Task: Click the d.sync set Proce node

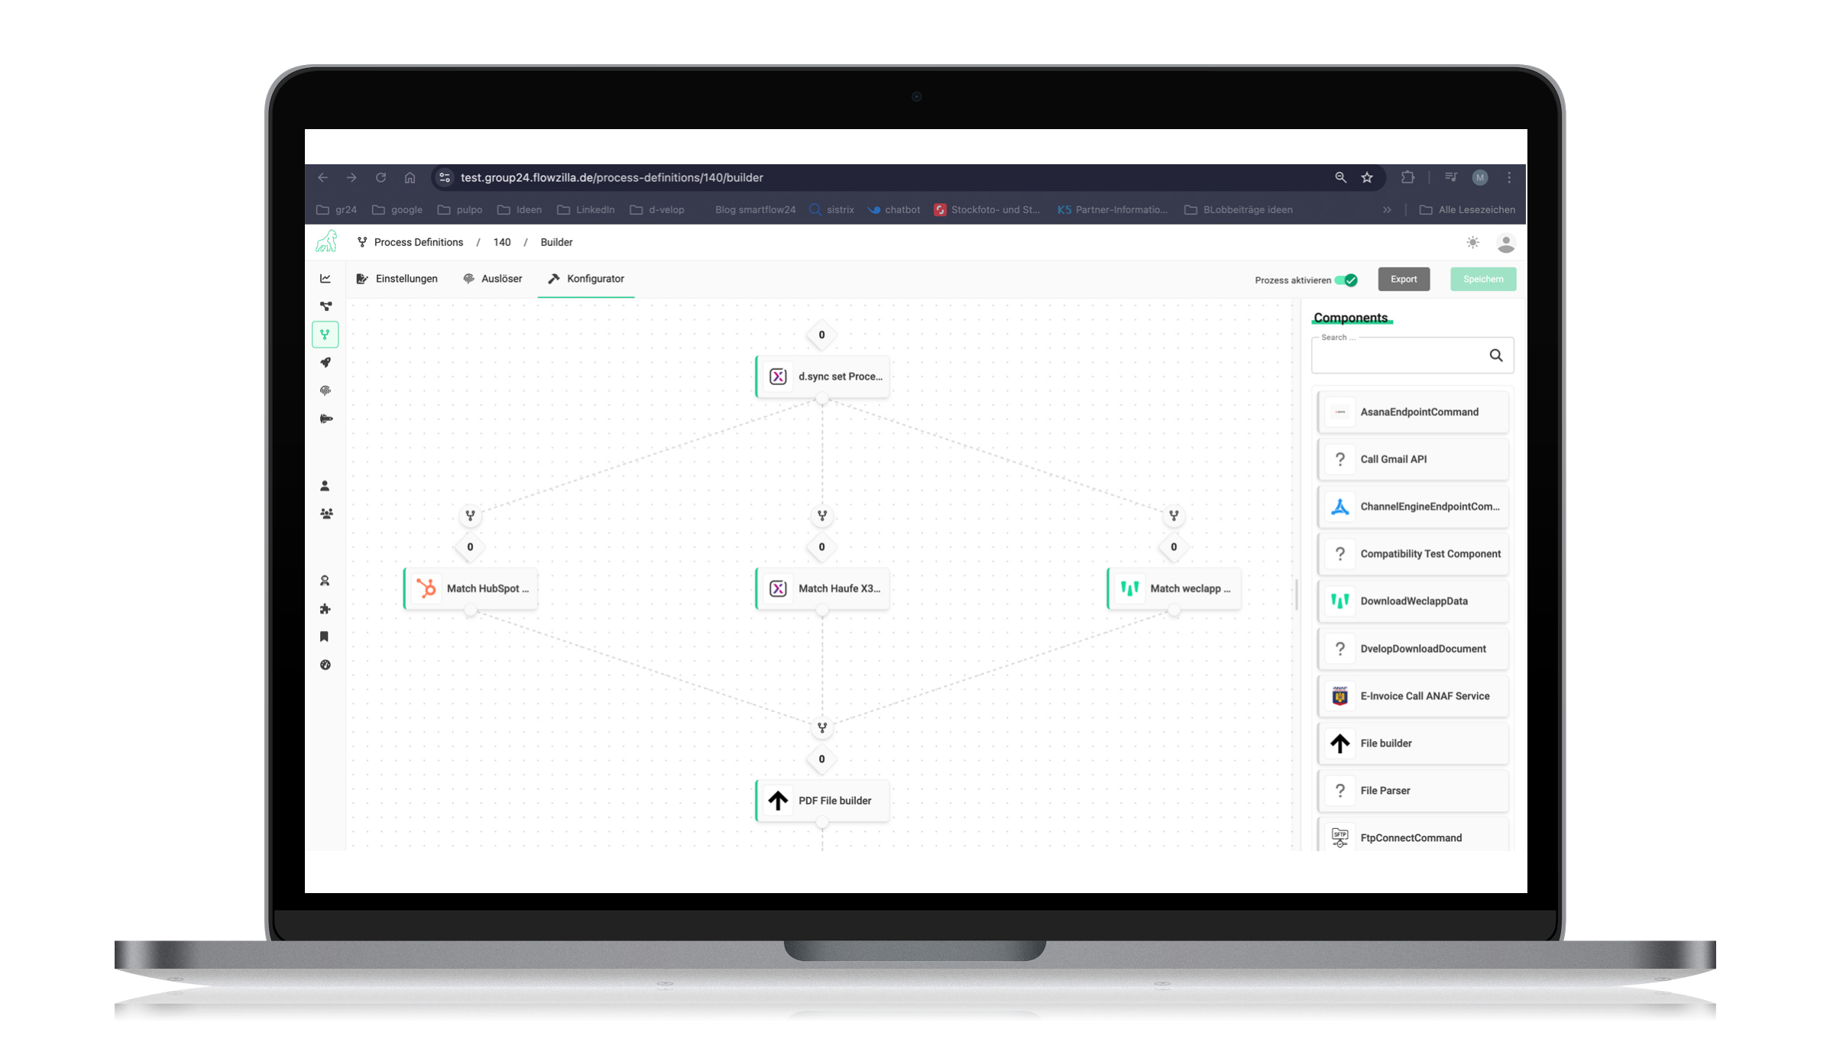Action: tap(821, 376)
